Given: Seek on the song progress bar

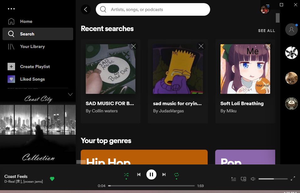Looking at the screenshot, I should [151, 186].
